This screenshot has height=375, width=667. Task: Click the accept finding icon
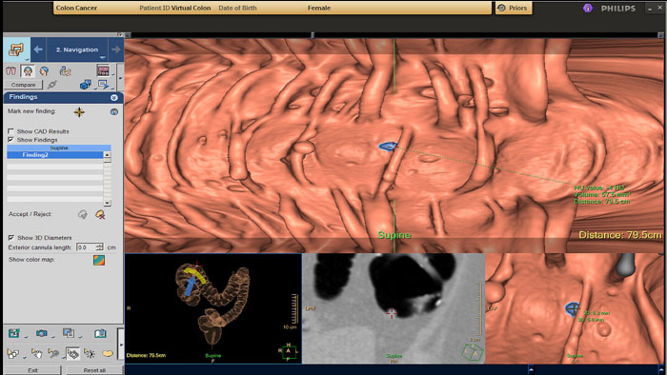(x=83, y=214)
